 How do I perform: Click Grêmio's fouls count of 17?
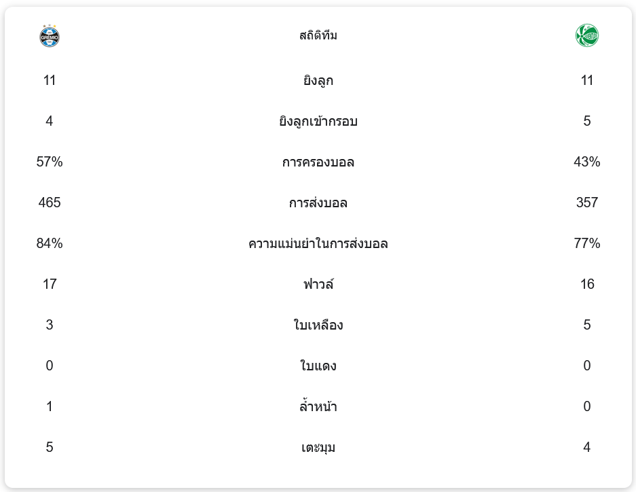coord(50,284)
